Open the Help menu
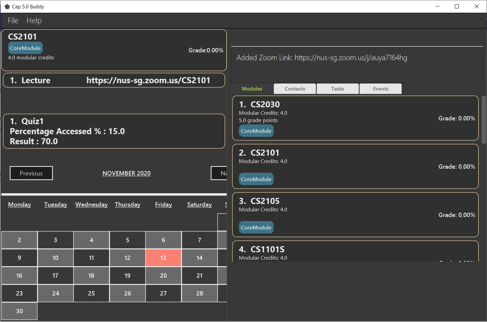The height and width of the screenshot is (322, 487). [x=34, y=20]
